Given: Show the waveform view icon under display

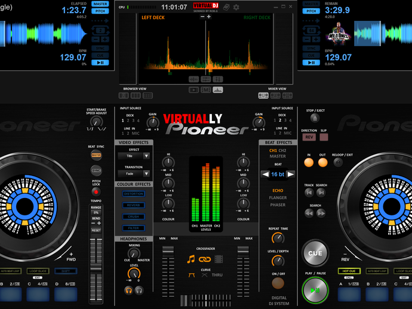Looking at the screenshot, I should 218,90.
